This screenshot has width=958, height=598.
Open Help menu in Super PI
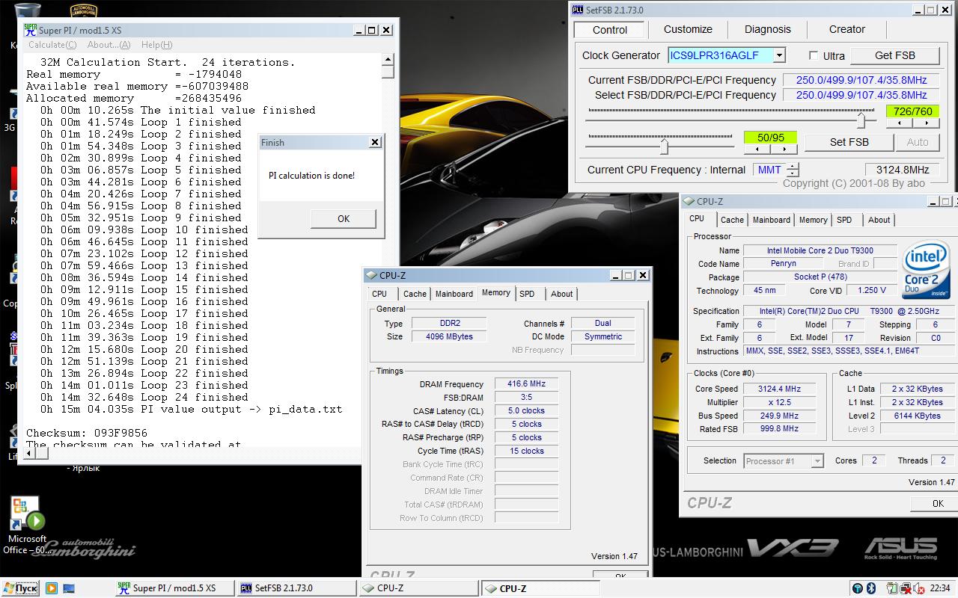156,45
